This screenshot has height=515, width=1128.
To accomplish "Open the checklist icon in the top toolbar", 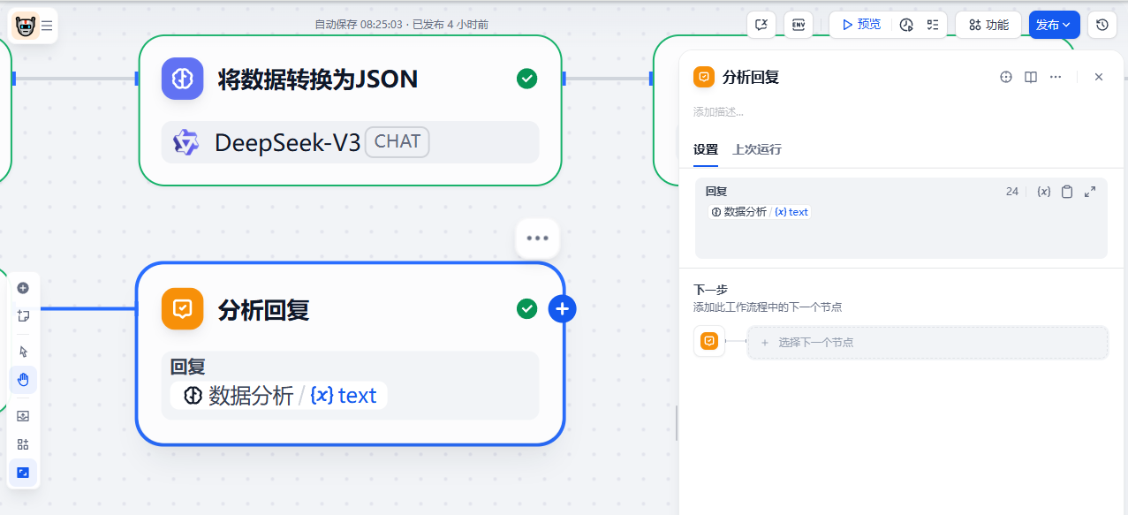I will pos(933,25).
